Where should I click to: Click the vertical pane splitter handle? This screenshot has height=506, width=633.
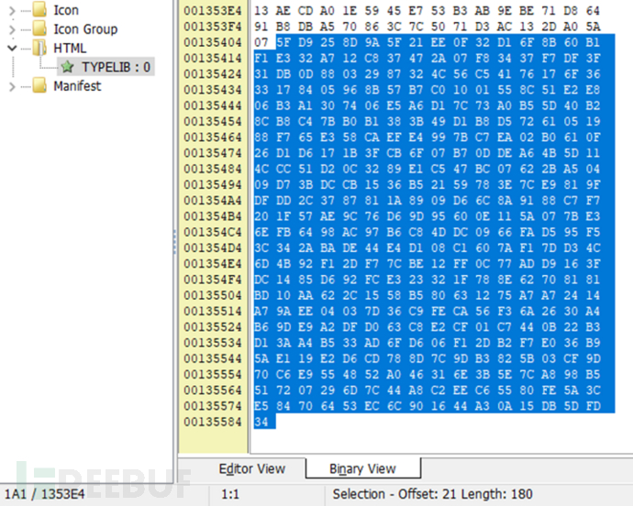[x=175, y=242]
